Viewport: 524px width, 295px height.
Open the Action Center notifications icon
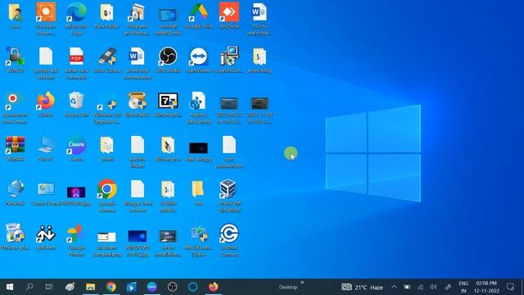pos(510,287)
